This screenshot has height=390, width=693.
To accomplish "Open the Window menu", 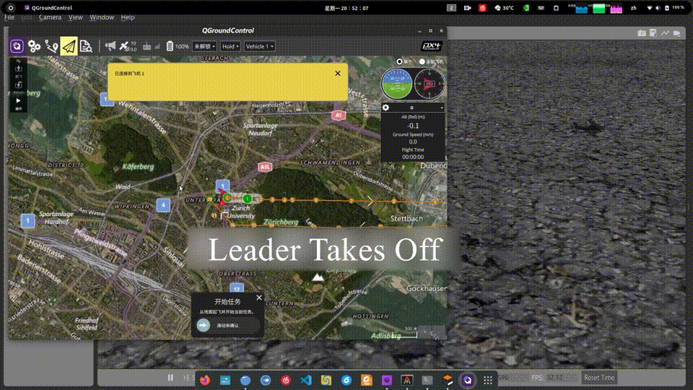I will click(102, 17).
